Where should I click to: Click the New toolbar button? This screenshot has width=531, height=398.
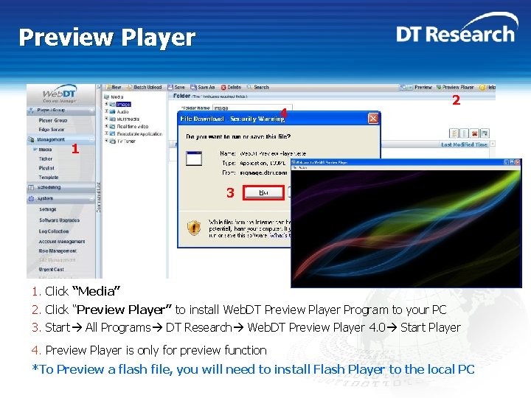[x=114, y=87]
